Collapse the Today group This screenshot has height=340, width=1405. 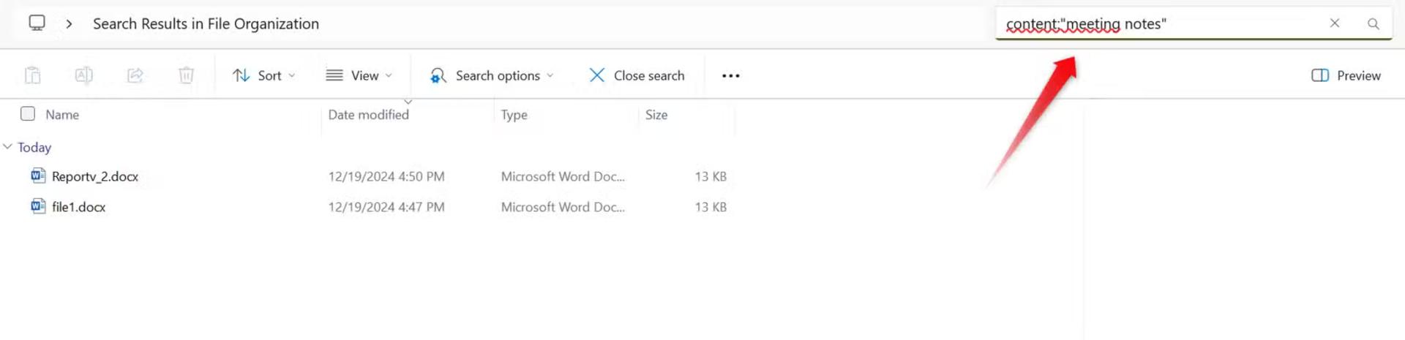click(x=8, y=147)
